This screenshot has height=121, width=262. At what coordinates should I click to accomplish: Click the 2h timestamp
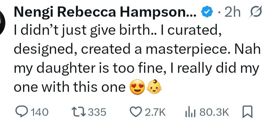(x=232, y=13)
